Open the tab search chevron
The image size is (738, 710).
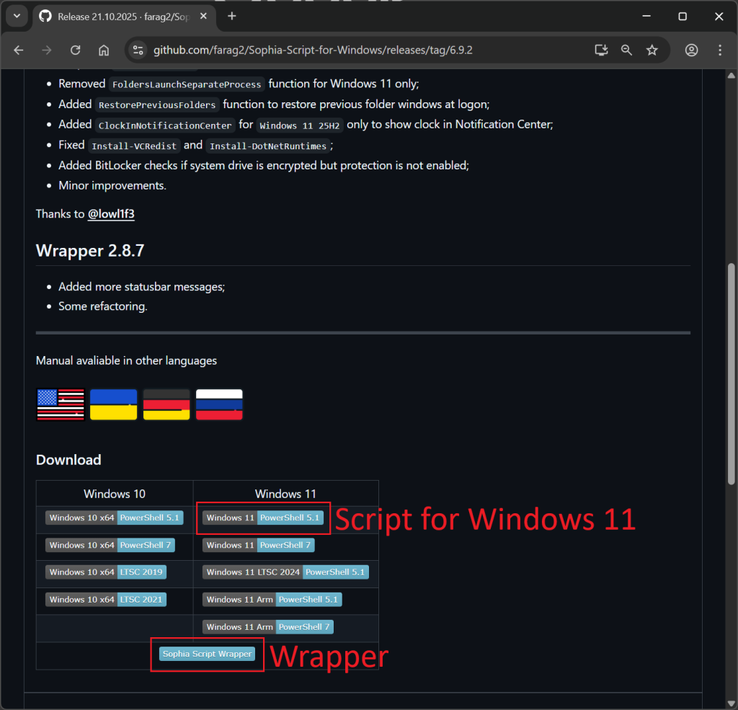click(x=16, y=16)
